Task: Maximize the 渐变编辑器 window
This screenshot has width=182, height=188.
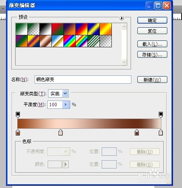Action: 158,6
